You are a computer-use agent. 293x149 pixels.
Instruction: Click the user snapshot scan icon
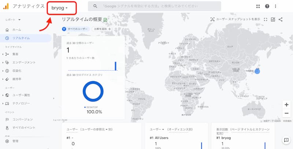pyautogui.click(x=212, y=19)
